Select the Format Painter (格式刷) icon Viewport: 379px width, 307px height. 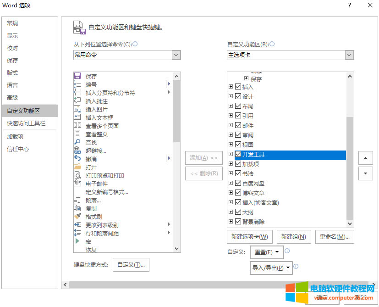point(77,217)
